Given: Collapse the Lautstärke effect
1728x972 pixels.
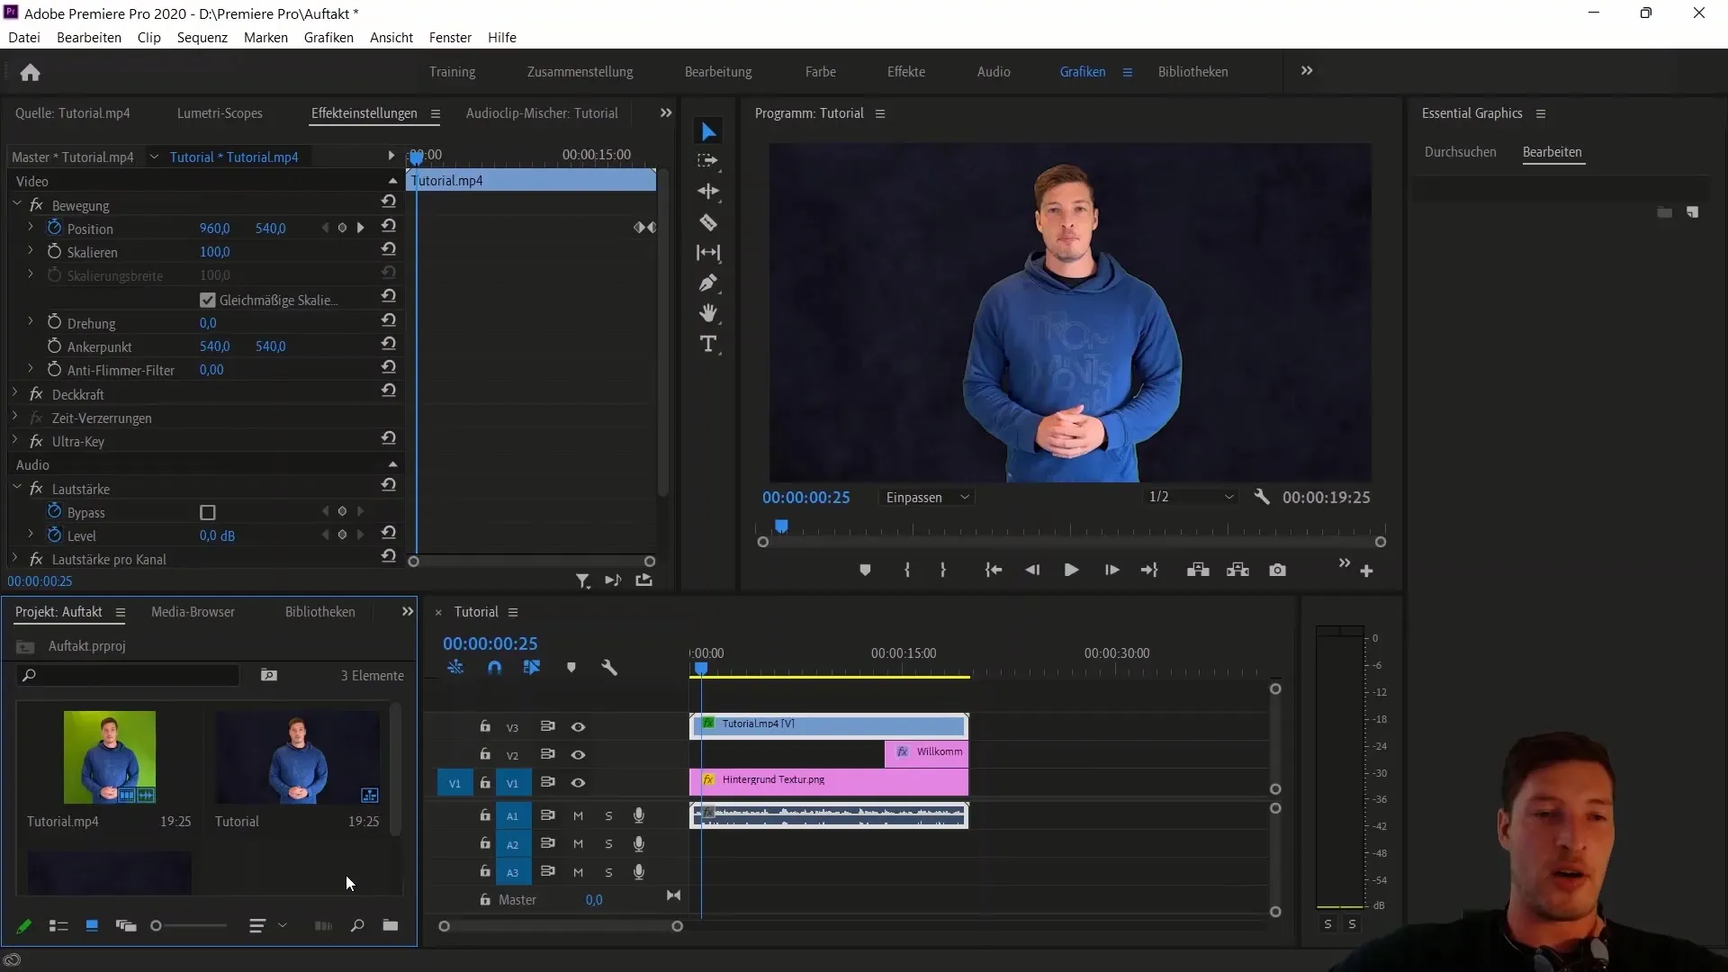Looking at the screenshot, I should click(x=16, y=488).
